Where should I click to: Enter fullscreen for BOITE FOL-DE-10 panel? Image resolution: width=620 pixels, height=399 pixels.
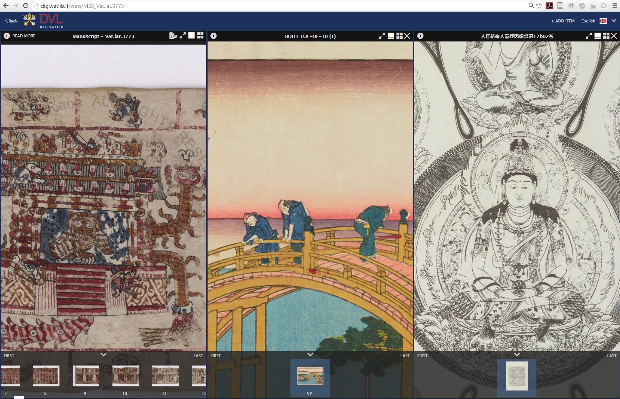[382, 36]
